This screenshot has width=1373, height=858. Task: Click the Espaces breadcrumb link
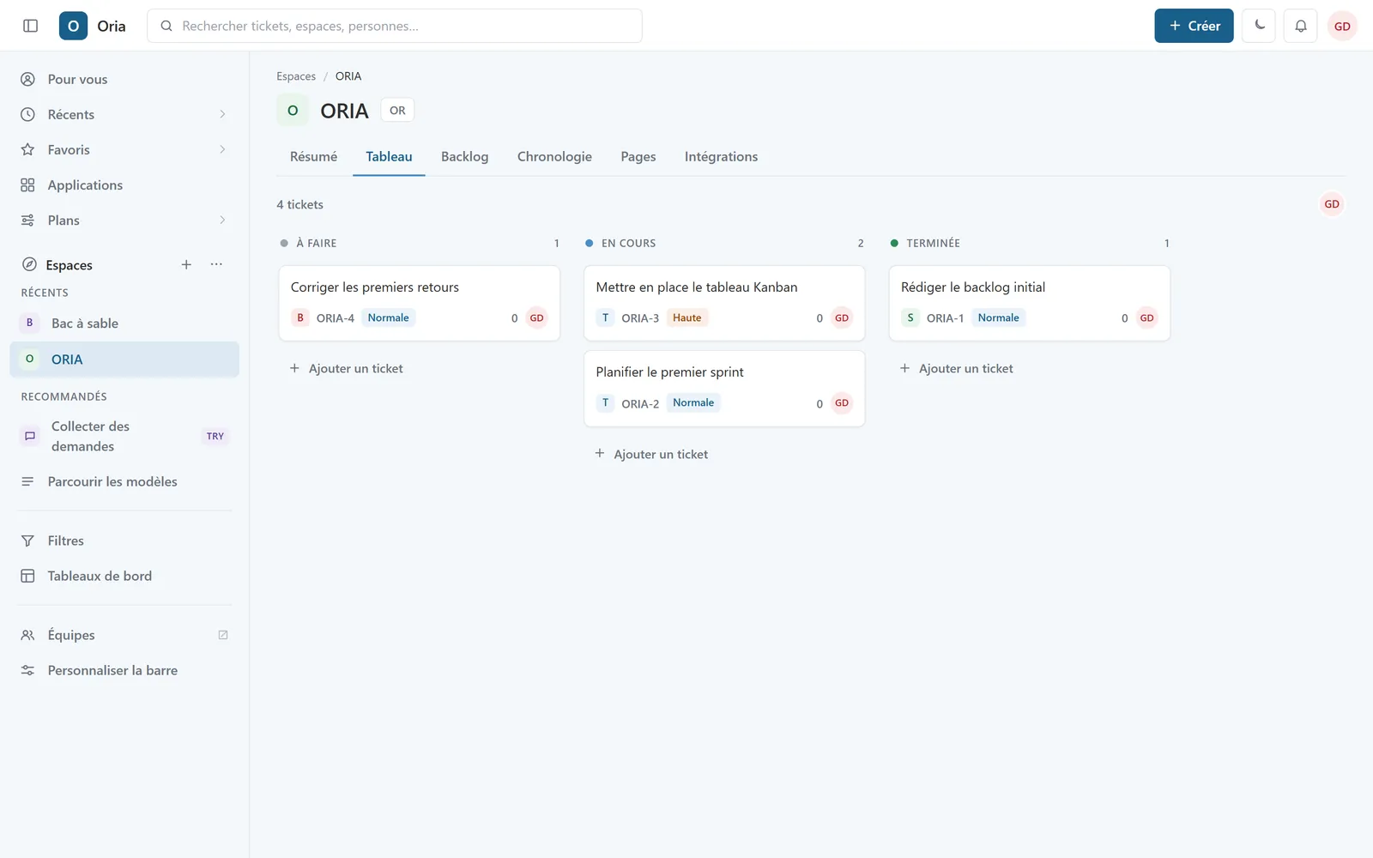(296, 76)
